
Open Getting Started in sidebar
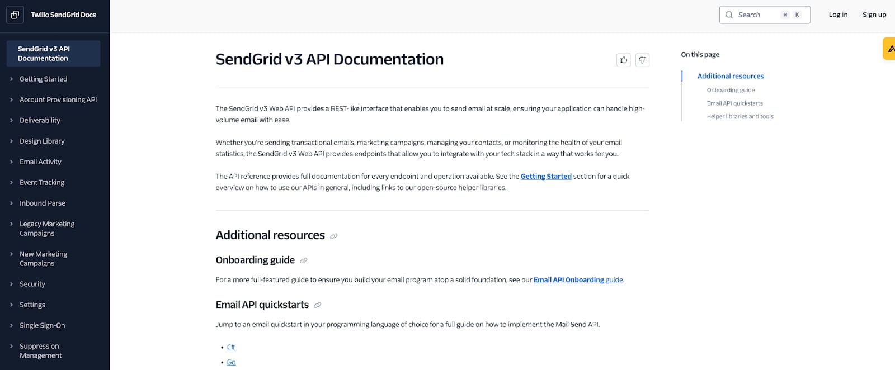click(43, 79)
